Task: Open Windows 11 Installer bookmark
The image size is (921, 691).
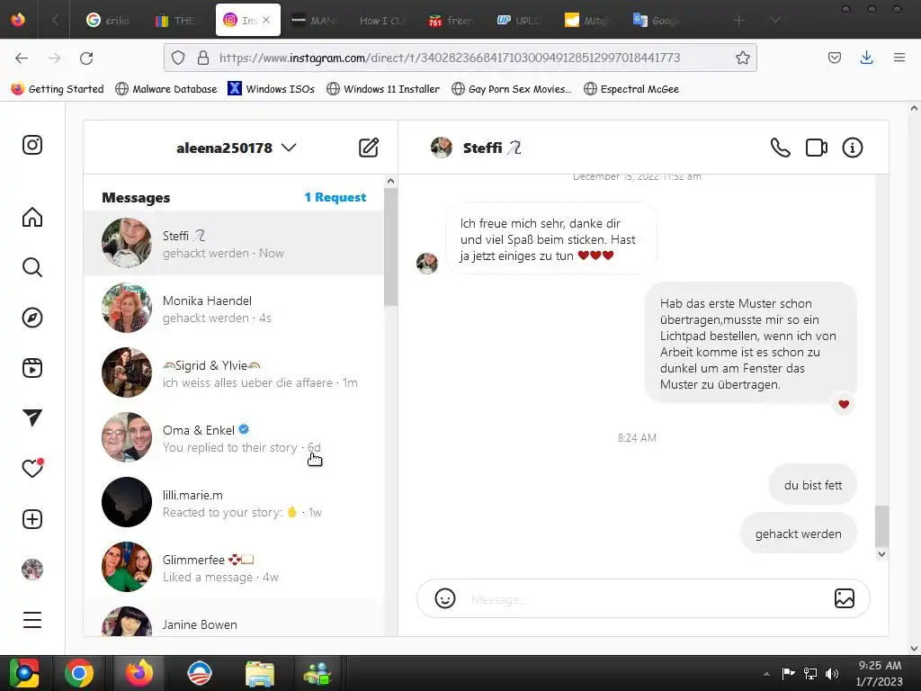Action: [x=383, y=89]
